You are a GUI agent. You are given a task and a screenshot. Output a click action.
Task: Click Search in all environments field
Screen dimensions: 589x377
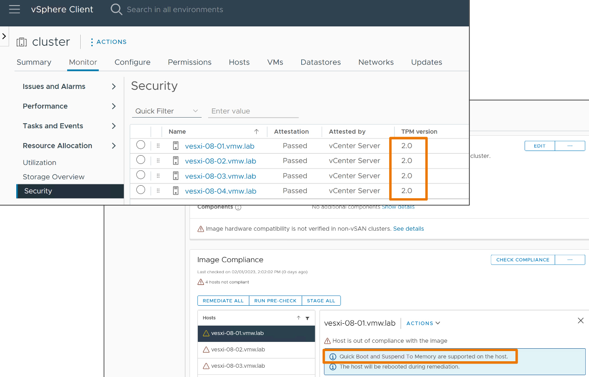(x=175, y=9)
